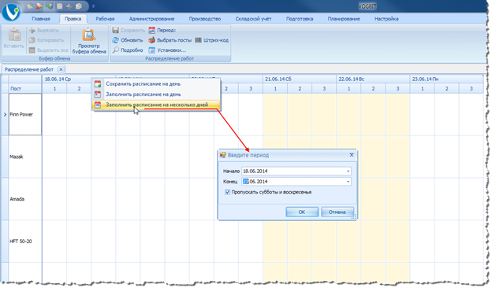Click the Вырезать cut icon
This screenshot has width=492, height=288.
(32, 31)
